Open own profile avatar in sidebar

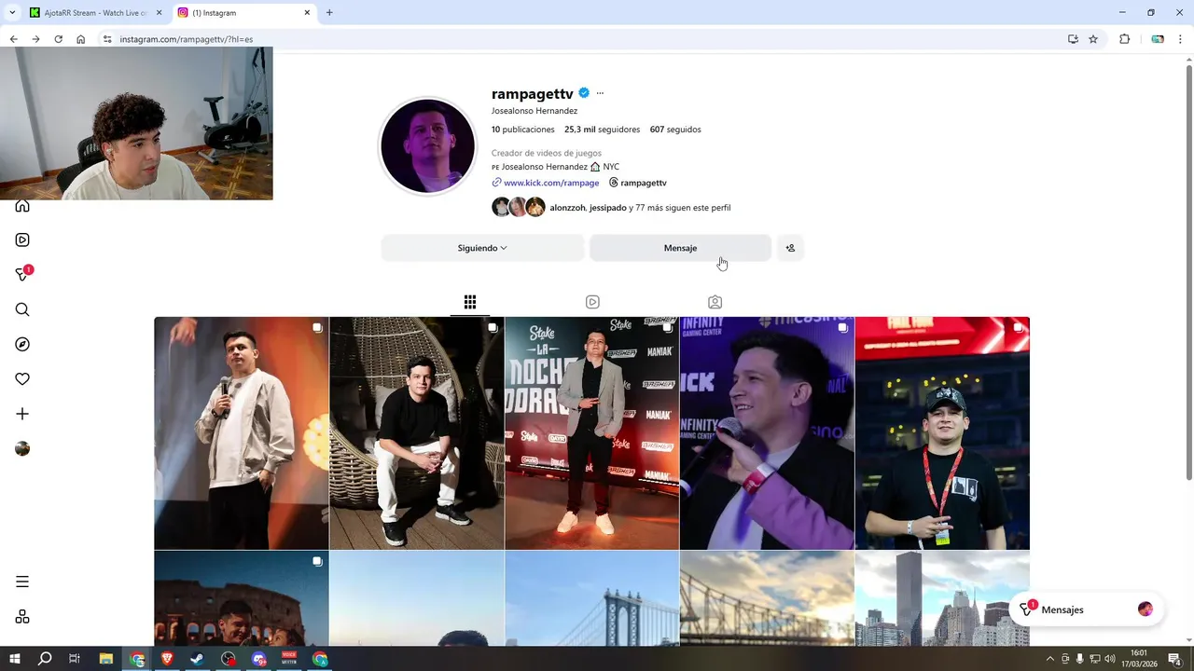tap(22, 448)
